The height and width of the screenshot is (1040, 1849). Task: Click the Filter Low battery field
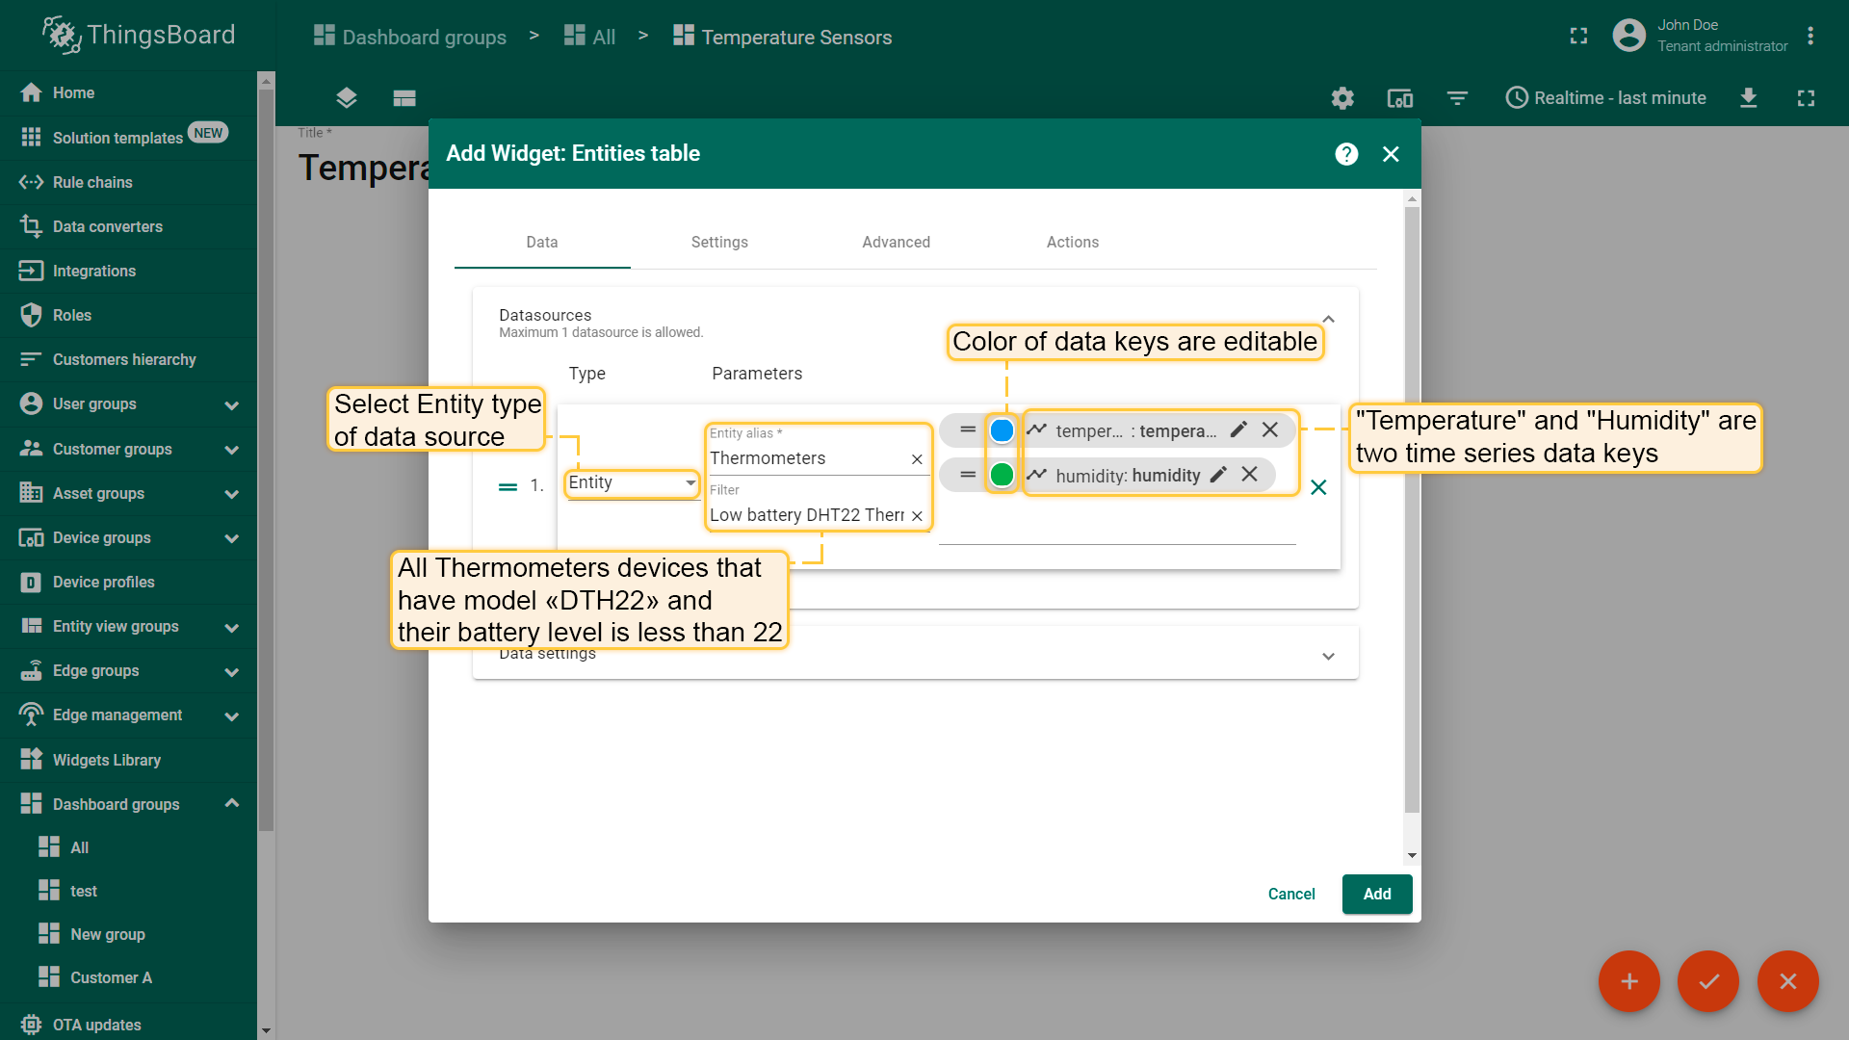807,515
